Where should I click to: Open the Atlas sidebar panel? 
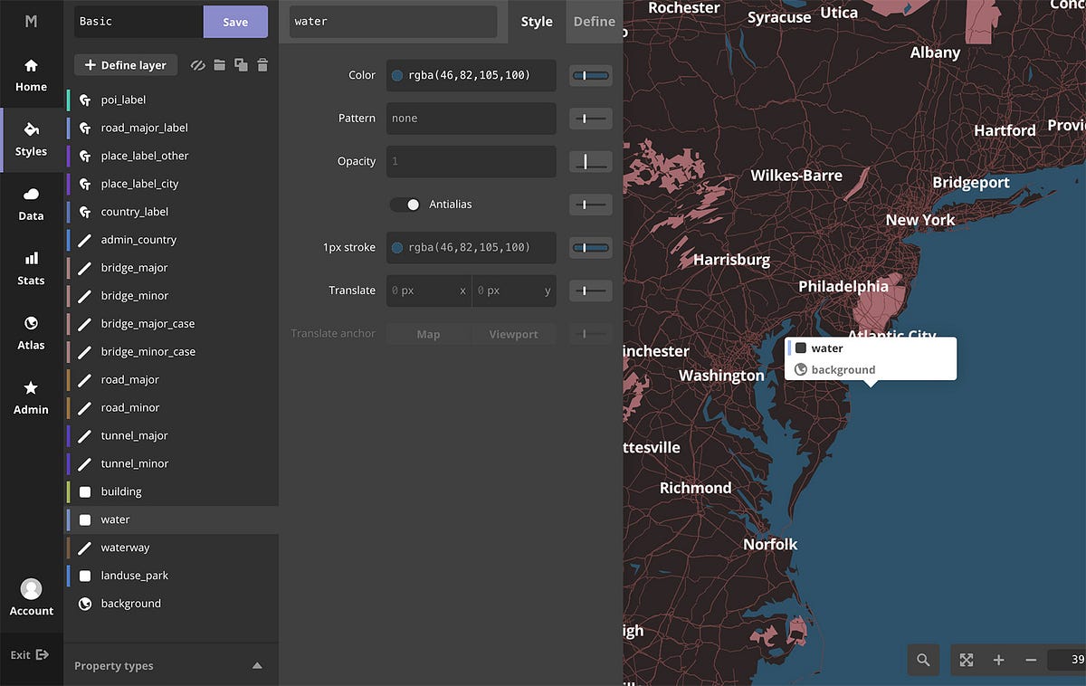tap(31, 332)
